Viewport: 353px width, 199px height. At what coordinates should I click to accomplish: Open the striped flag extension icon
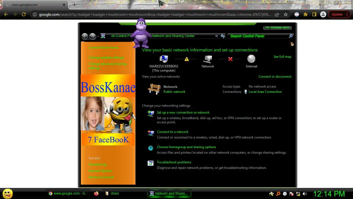[x=297, y=14]
